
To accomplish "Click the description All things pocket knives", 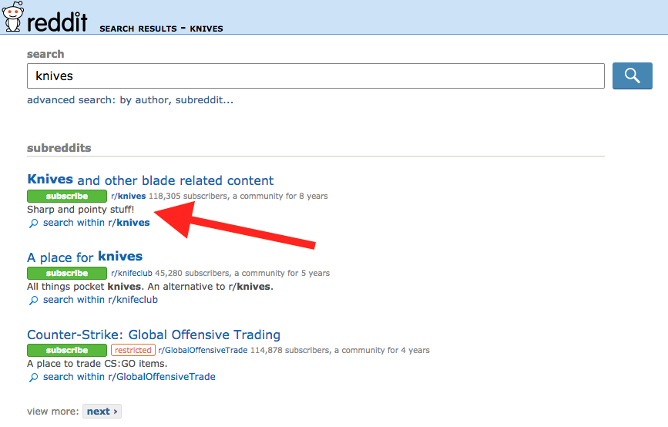I will (150, 287).
